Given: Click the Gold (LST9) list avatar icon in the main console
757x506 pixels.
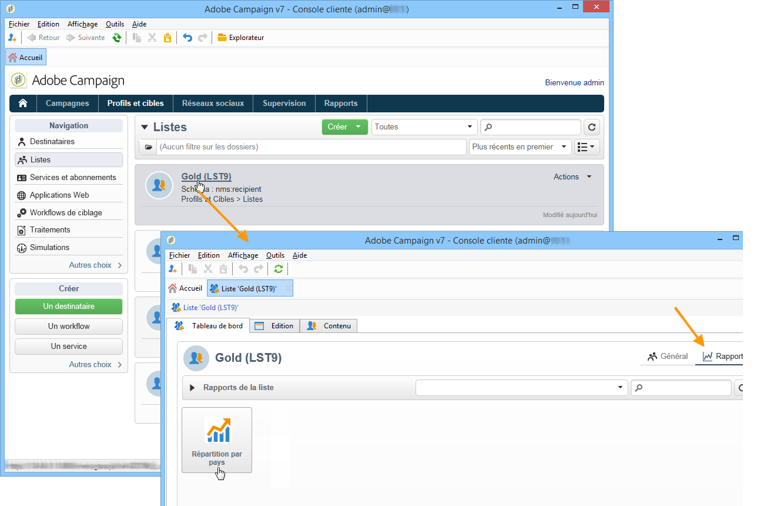Looking at the screenshot, I should 159,185.
